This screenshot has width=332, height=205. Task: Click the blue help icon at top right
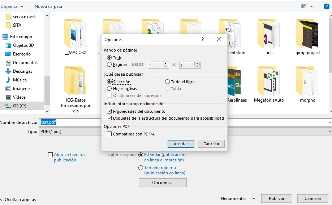coord(326,6)
